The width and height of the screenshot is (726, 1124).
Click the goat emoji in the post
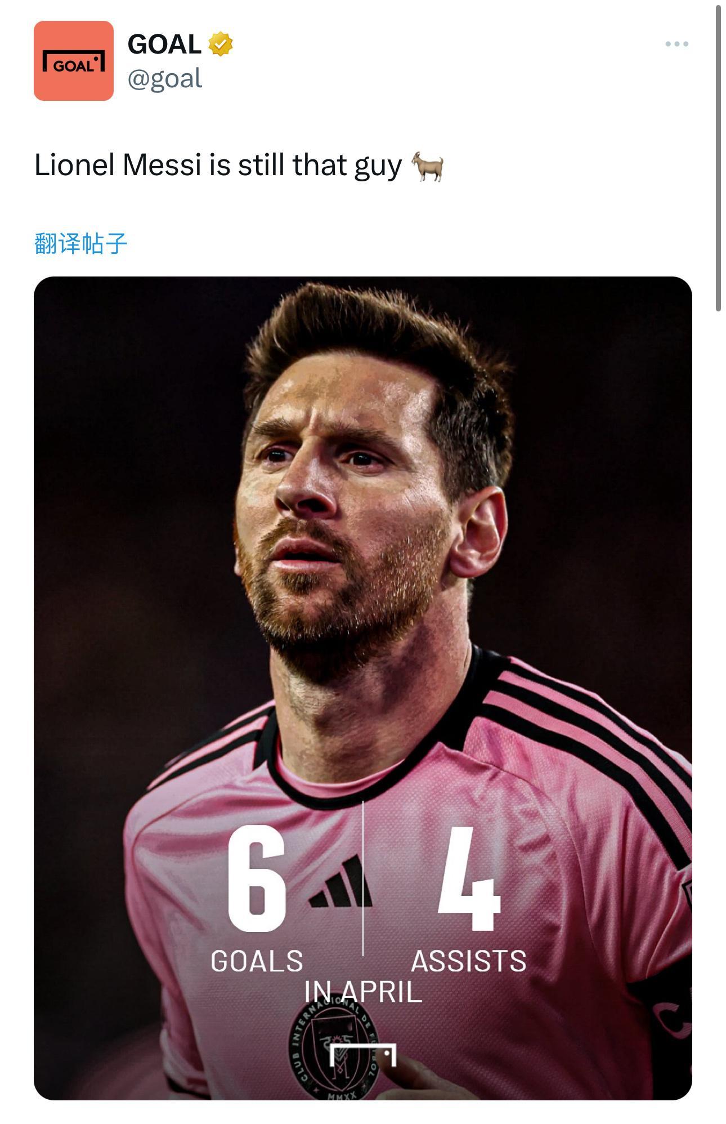click(x=428, y=166)
